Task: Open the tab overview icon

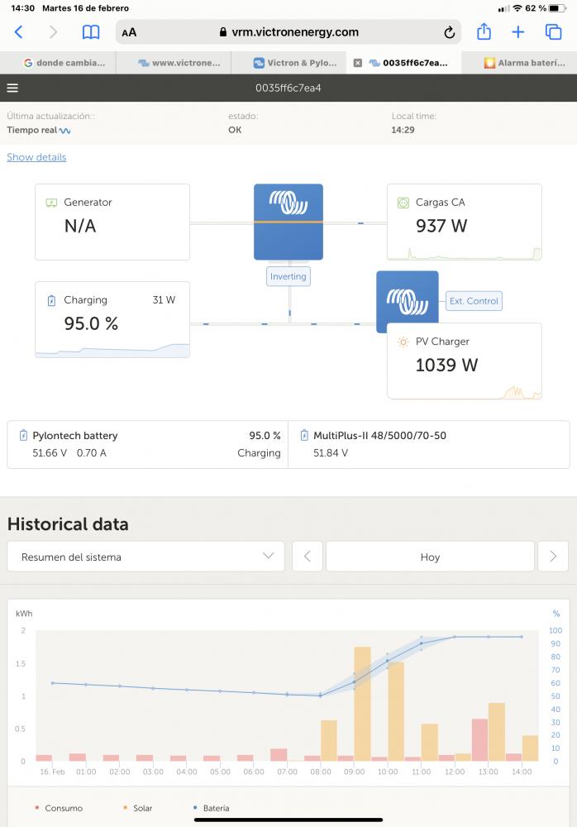Action: pos(553,32)
